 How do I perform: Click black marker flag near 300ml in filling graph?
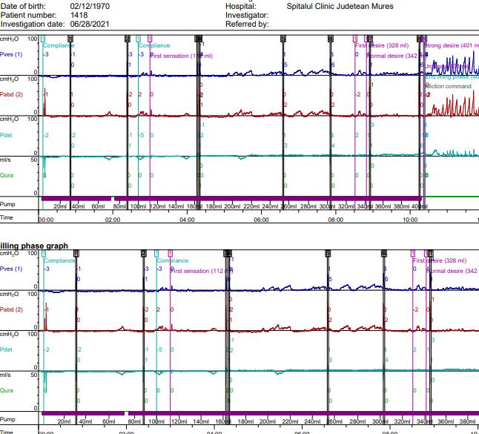coord(384,253)
